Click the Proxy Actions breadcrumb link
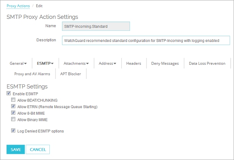Image resolution: width=234 pixels, height=160 pixels. tap(18, 6)
